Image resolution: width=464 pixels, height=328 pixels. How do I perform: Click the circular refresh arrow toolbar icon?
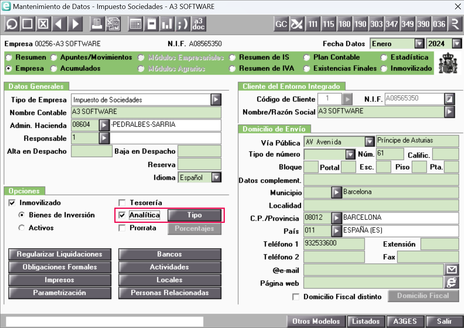click(x=12, y=24)
